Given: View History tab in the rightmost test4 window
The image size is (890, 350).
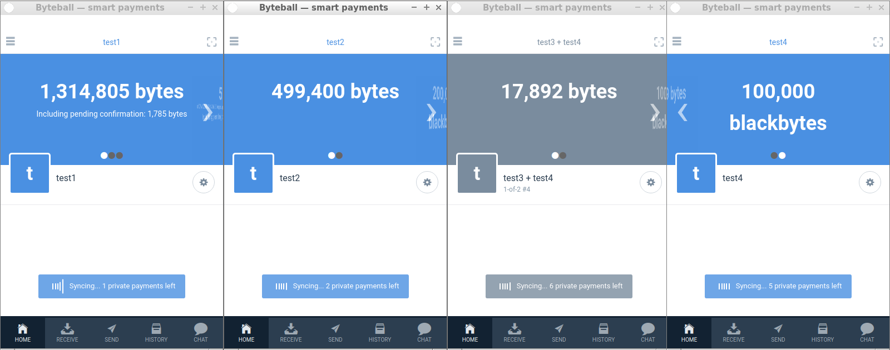Looking at the screenshot, I should click(823, 333).
